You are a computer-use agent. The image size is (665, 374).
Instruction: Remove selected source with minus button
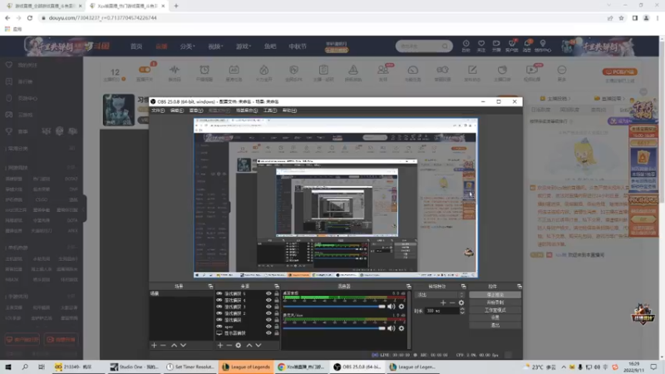pos(229,345)
